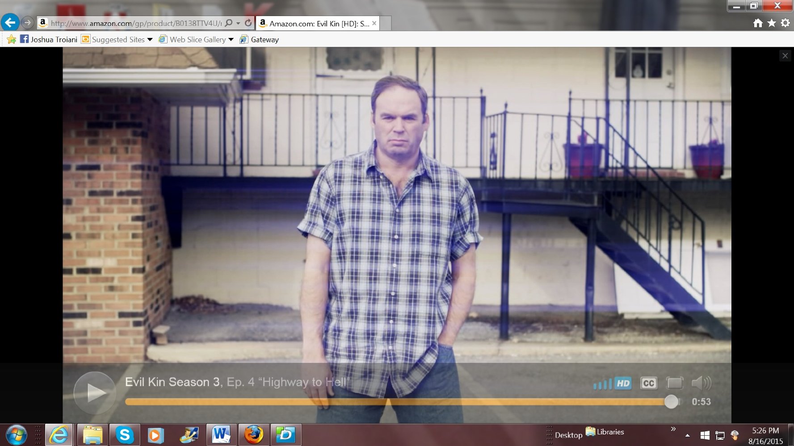The image size is (794, 446).
Task: Open the Favorites star in the toolbar
Action: 772,23
